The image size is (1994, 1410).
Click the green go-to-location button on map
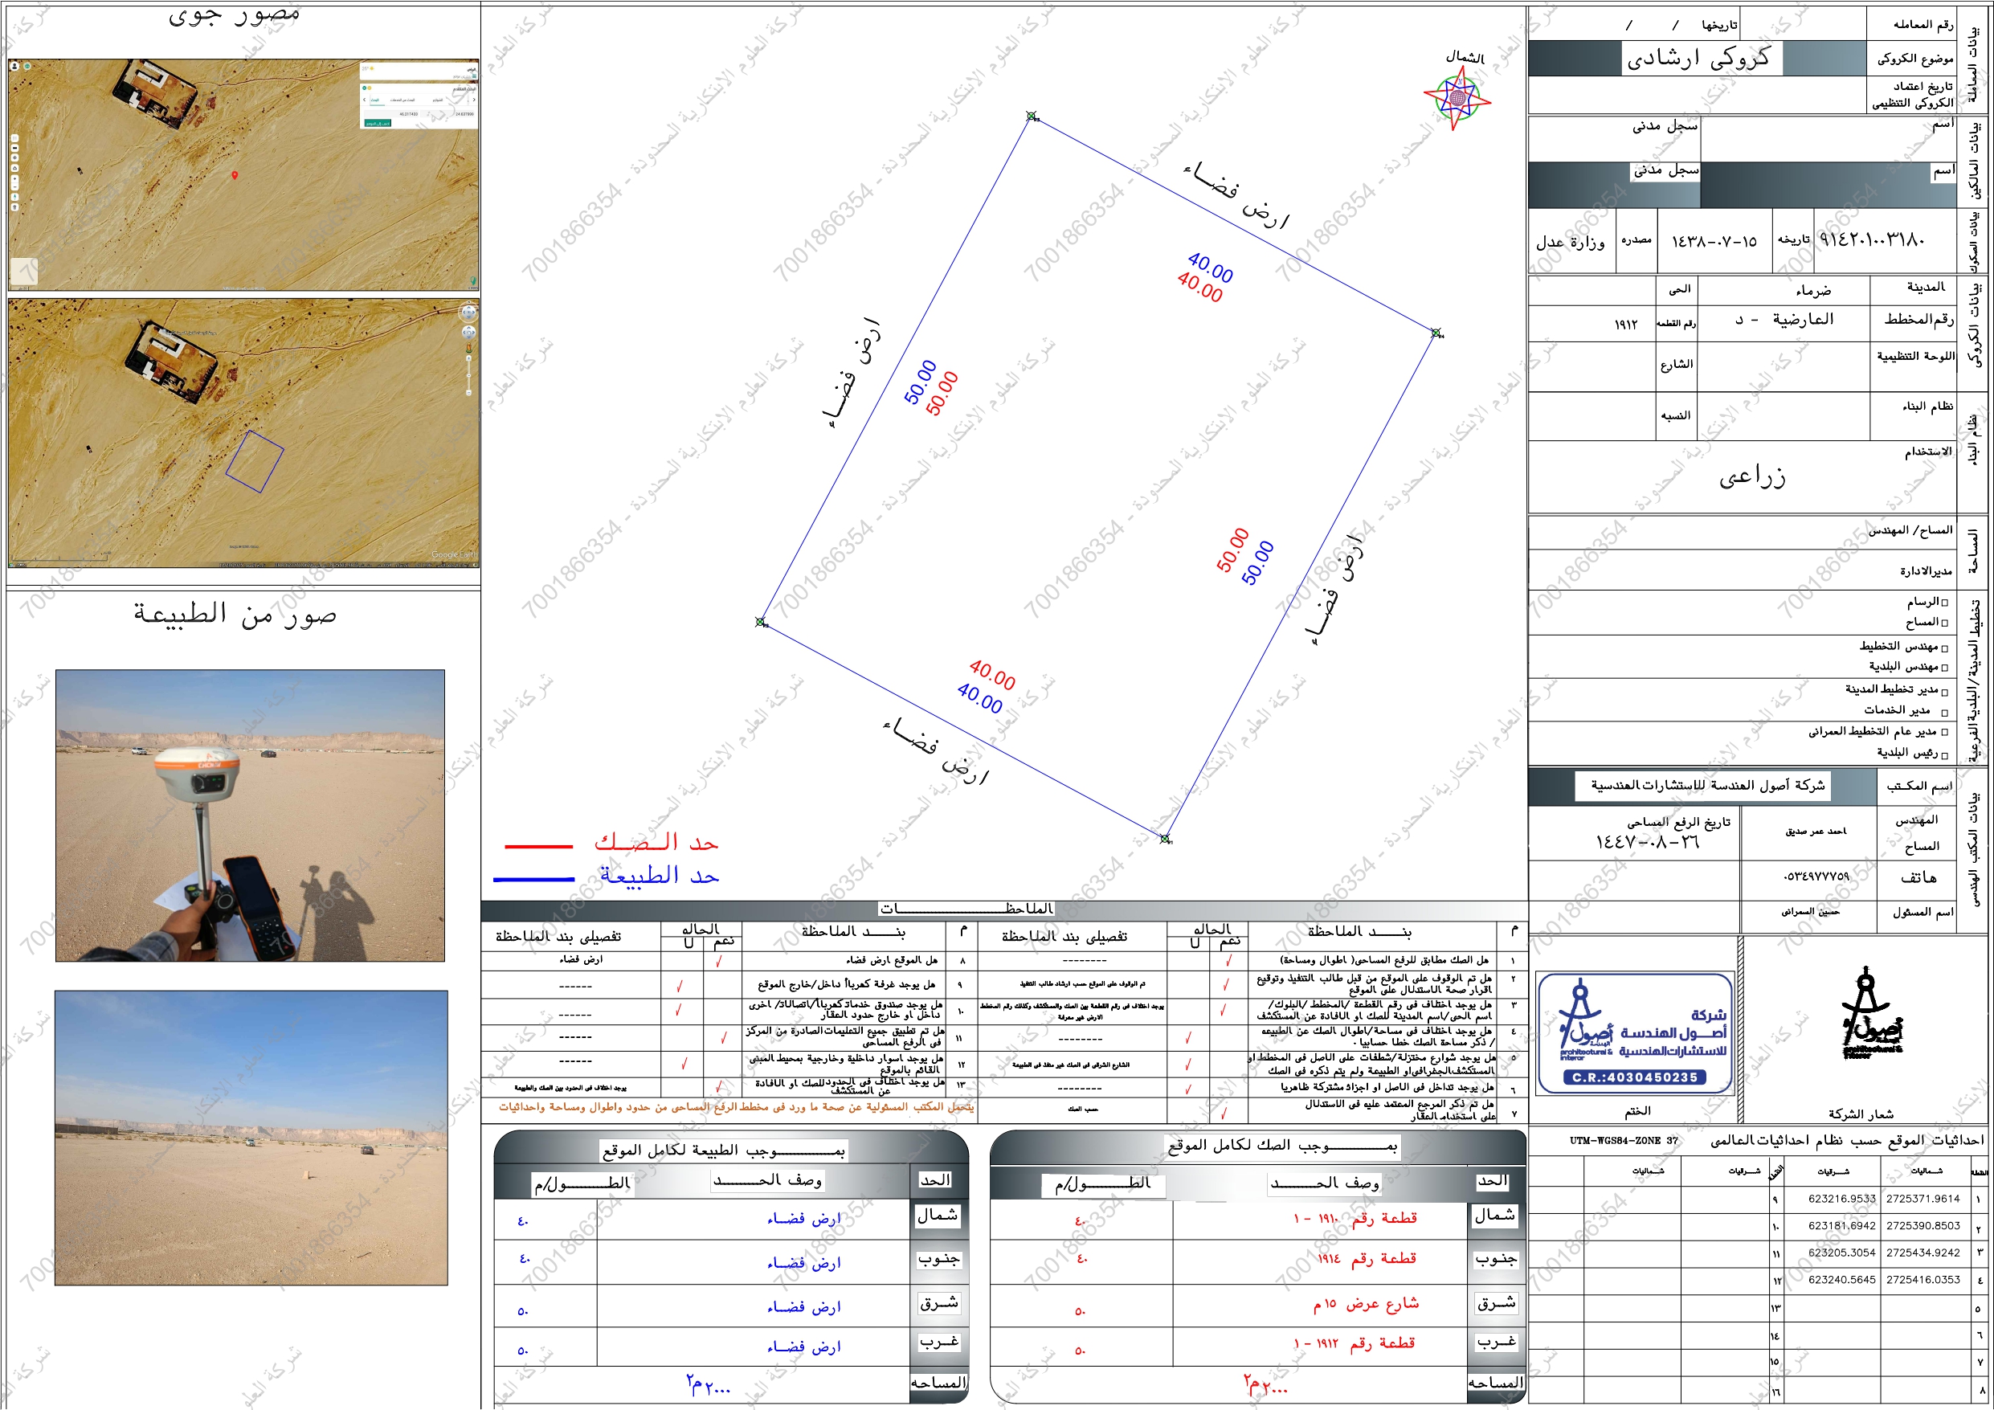click(x=378, y=124)
